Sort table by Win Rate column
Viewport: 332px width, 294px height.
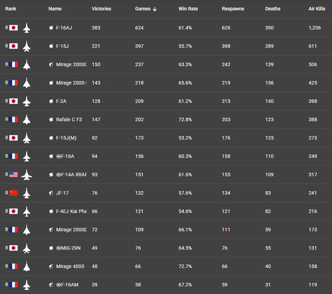click(188, 9)
